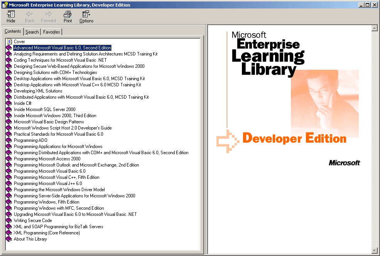Screen dimensions: 380x256
Task: Click book icon beside Programming ADO
Action: coord(9,140)
